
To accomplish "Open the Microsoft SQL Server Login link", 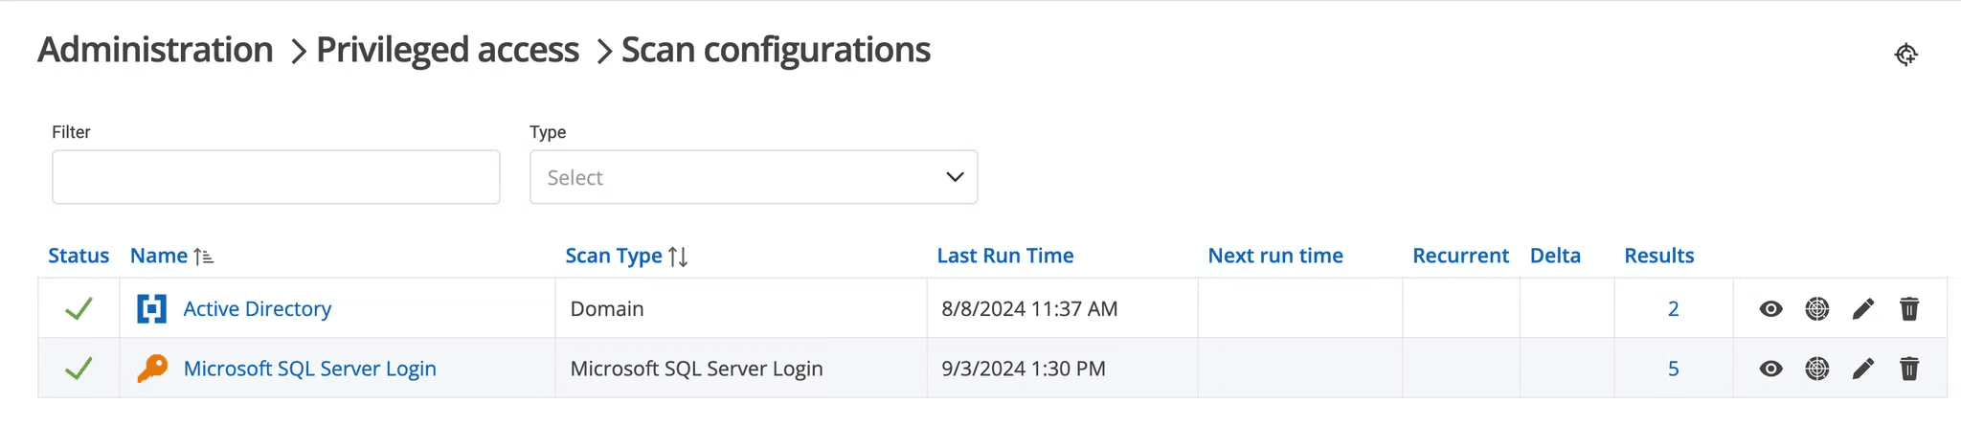I will point(309,369).
